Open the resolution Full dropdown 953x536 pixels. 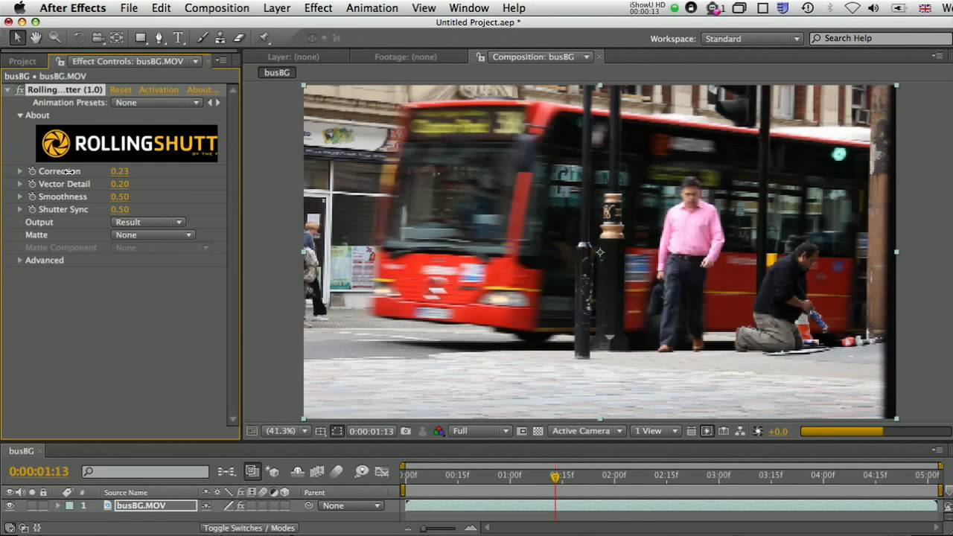480,431
